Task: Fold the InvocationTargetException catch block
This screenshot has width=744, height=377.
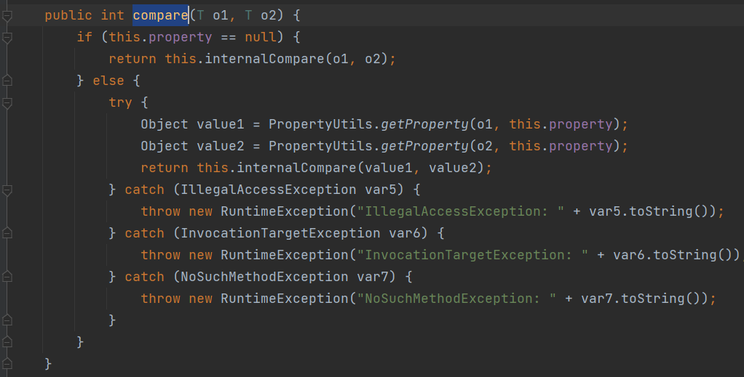Action: (x=7, y=233)
